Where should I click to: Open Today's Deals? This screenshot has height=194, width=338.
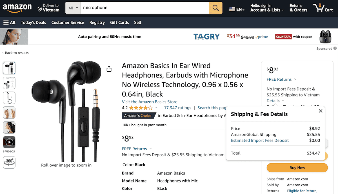[33, 23]
